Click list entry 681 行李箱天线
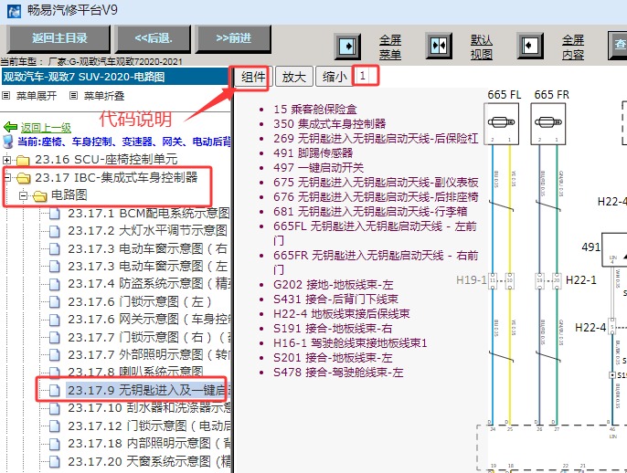Viewport: 627px width, 473px height. (x=370, y=212)
